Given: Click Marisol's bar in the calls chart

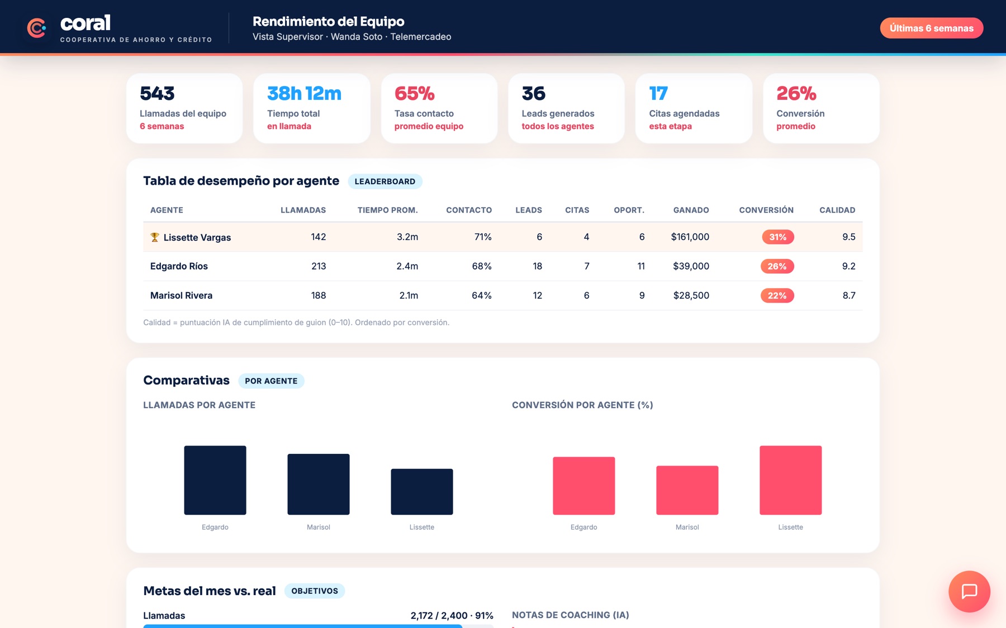Looking at the screenshot, I should click(x=319, y=484).
